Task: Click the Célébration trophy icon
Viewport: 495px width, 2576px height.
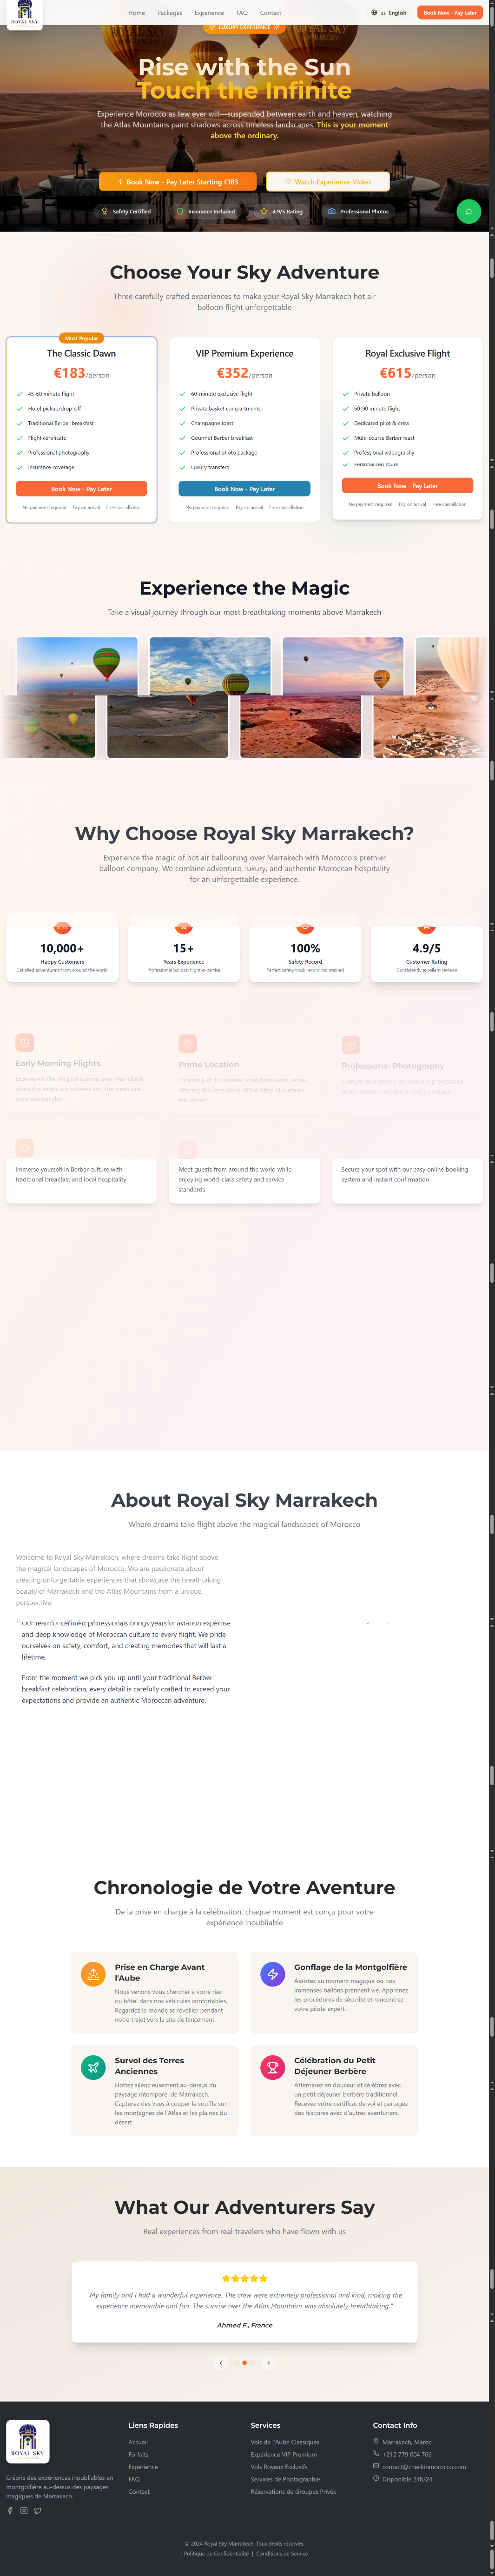Action: (x=272, y=2067)
